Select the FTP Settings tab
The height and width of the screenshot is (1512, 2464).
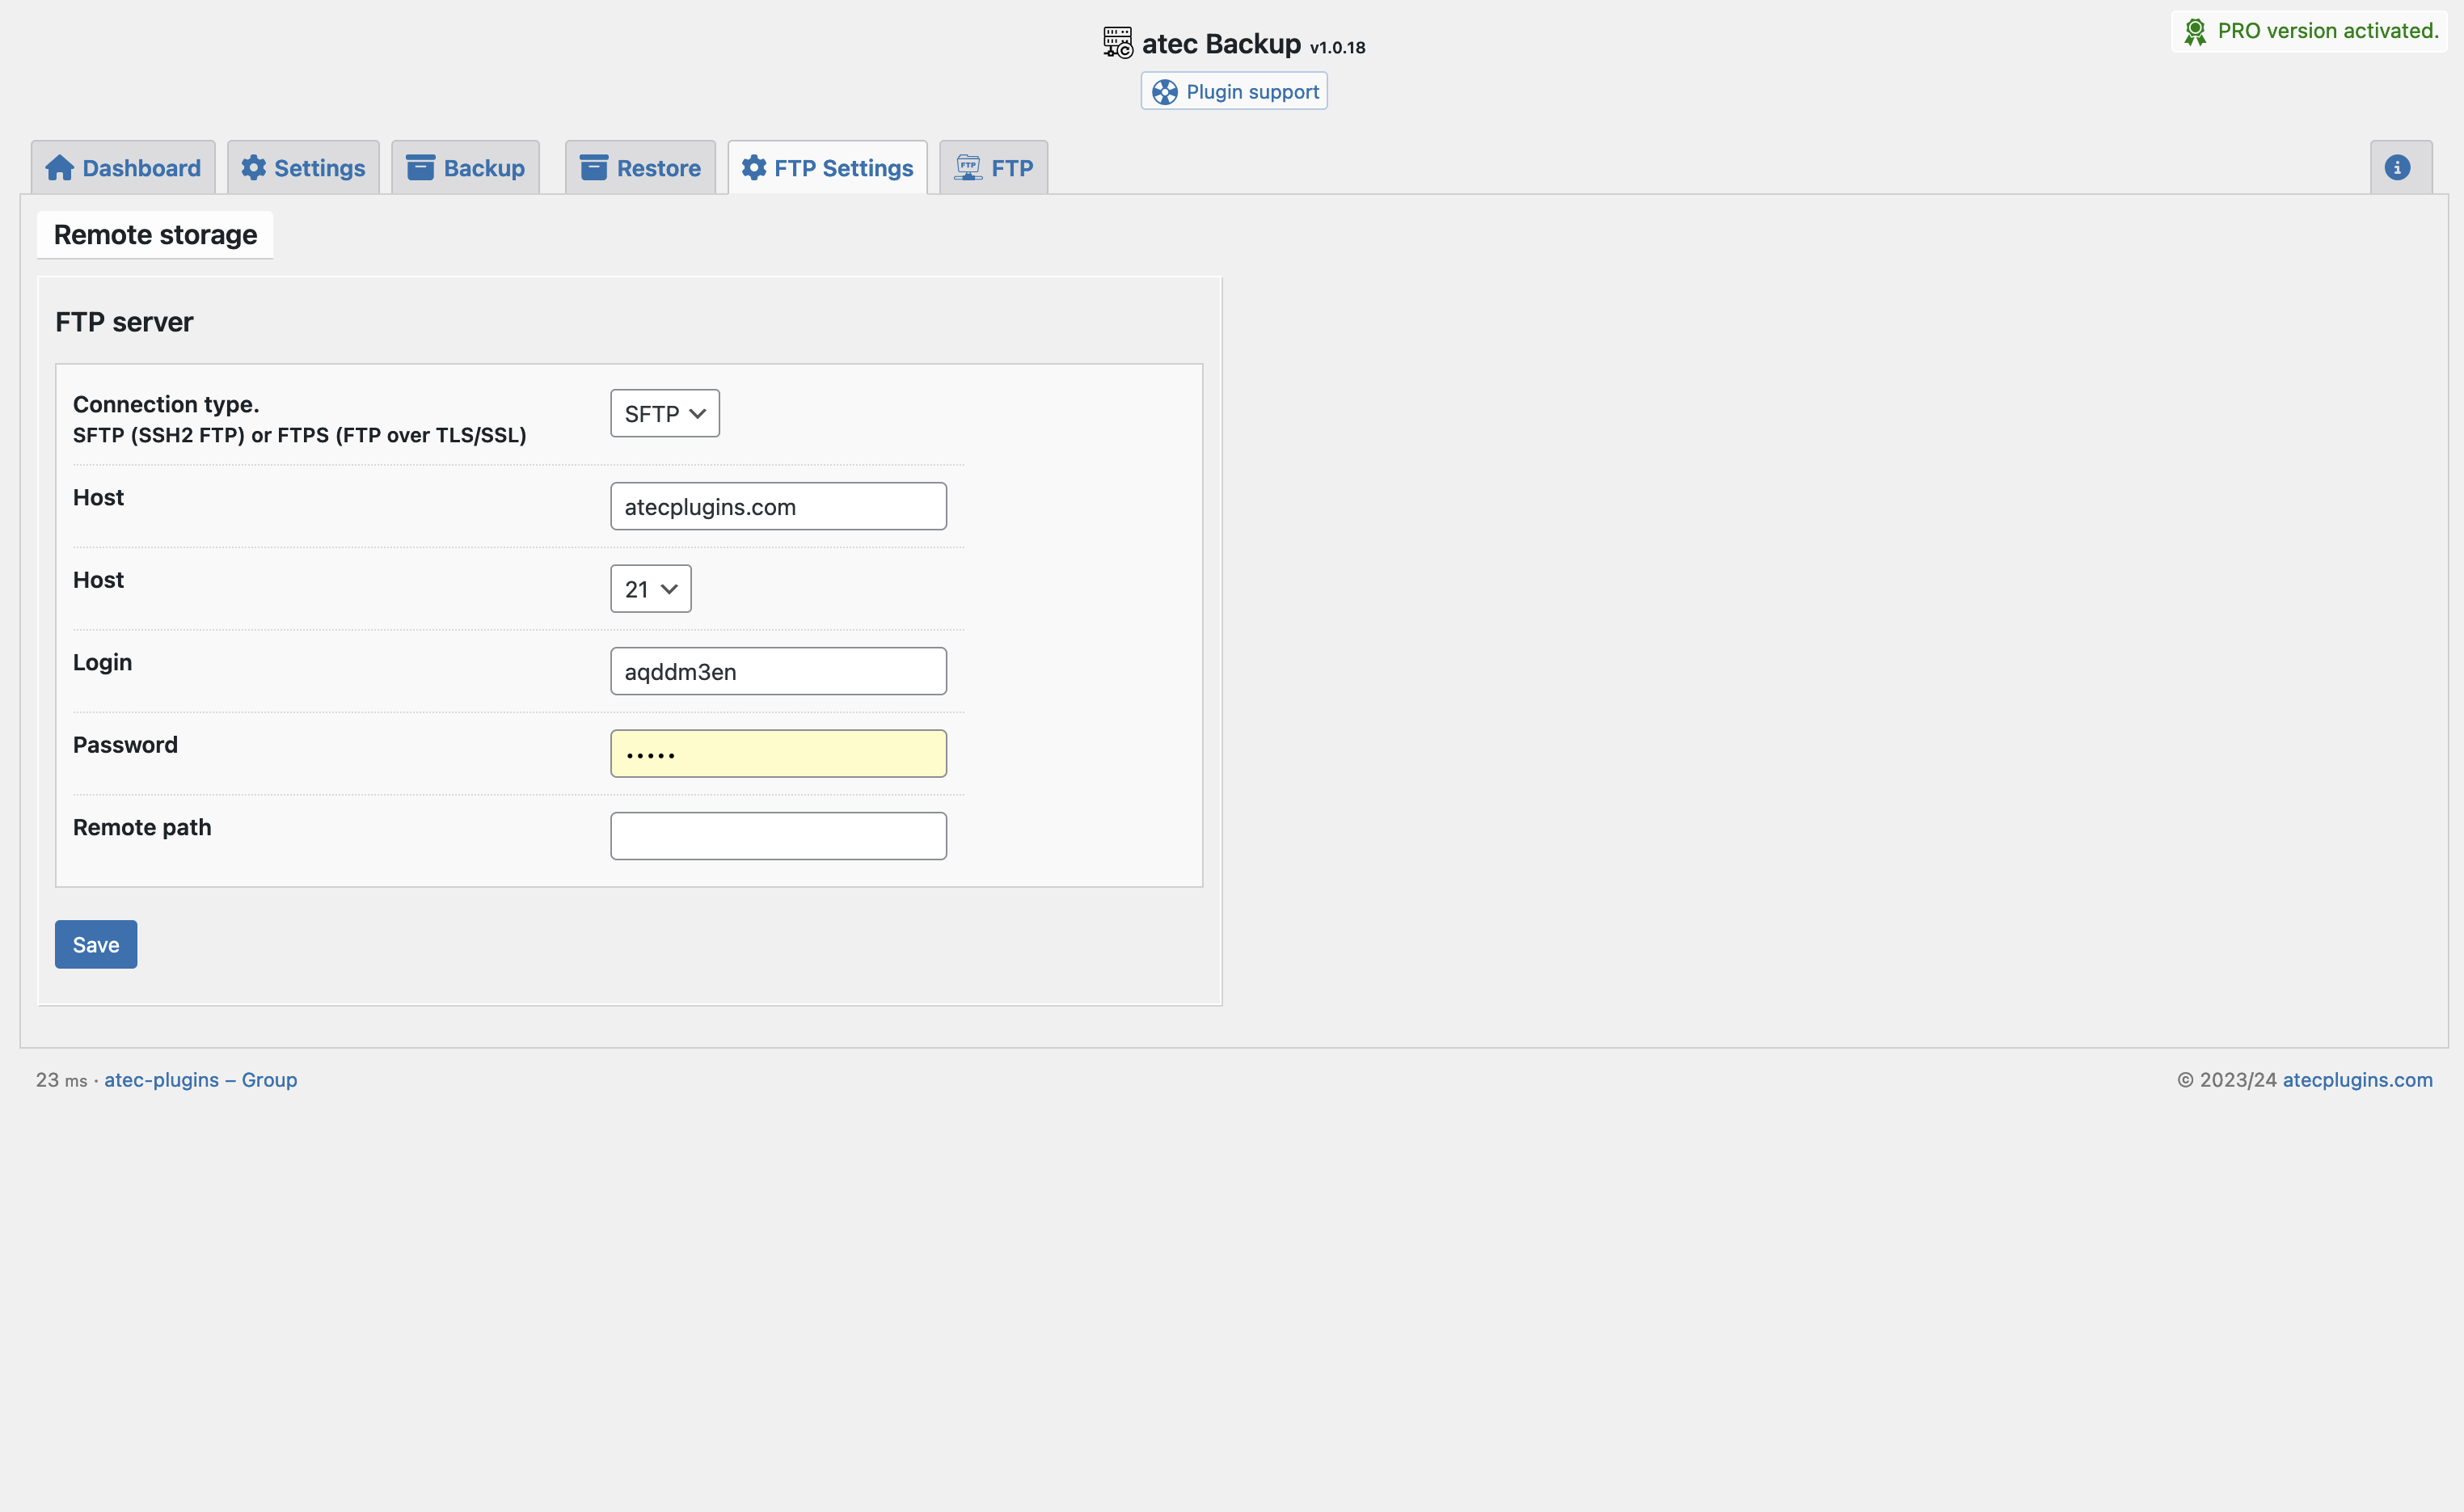point(827,168)
